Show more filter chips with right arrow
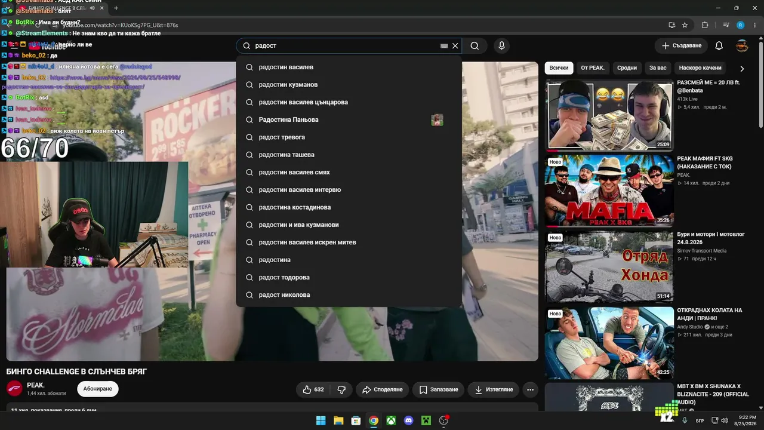This screenshot has width=764, height=430. [742, 68]
